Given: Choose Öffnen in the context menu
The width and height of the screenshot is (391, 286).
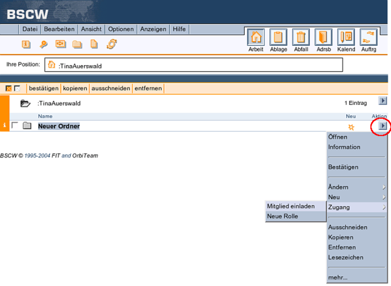Looking at the screenshot, I should click(357, 137).
